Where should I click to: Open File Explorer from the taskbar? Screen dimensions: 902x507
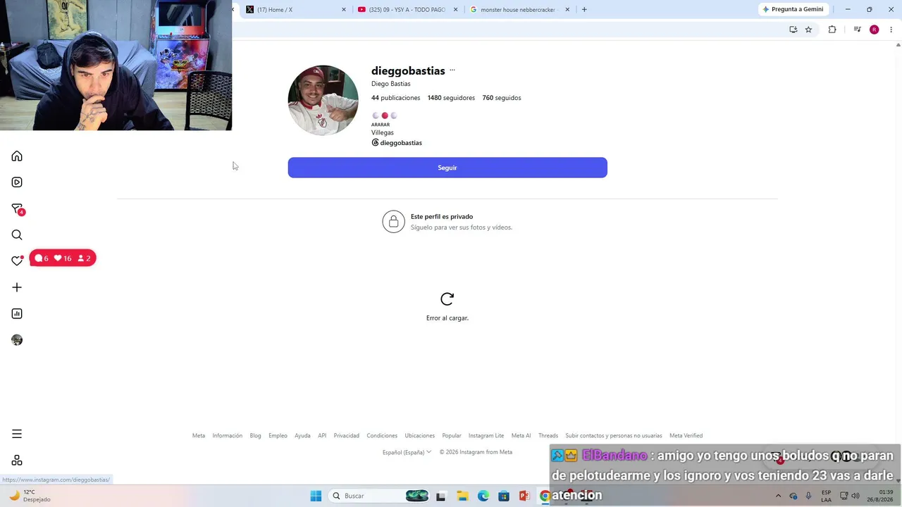tap(462, 496)
